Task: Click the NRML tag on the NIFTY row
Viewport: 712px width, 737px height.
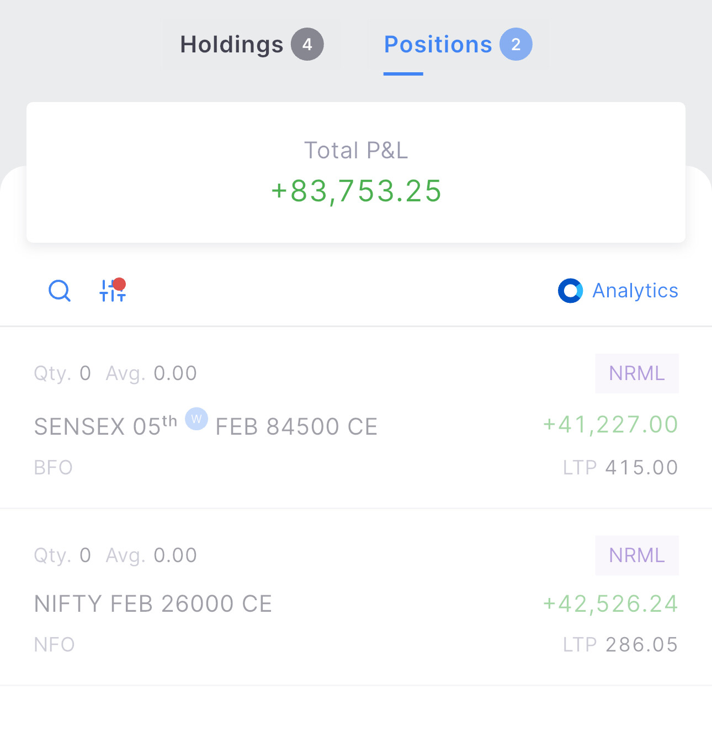Action: (x=636, y=556)
